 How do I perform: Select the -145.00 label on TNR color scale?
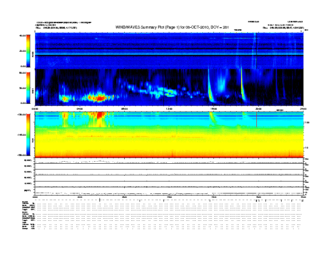(22, 135)
